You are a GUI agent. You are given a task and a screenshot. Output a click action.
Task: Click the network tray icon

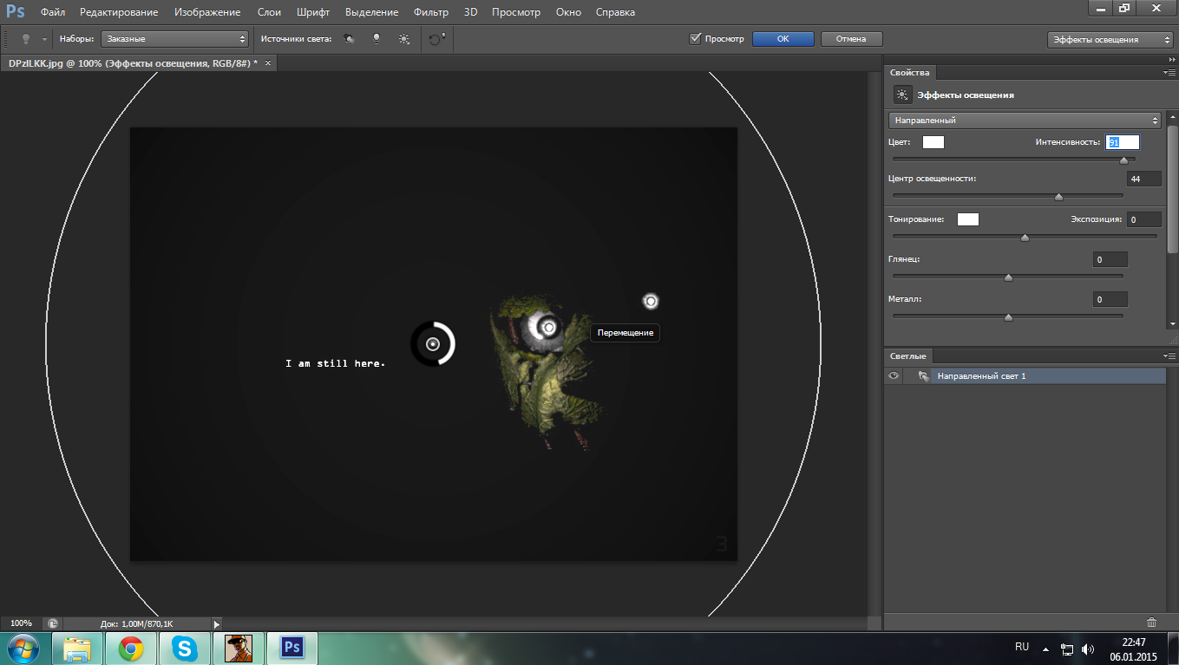(x=1067, y=649)
